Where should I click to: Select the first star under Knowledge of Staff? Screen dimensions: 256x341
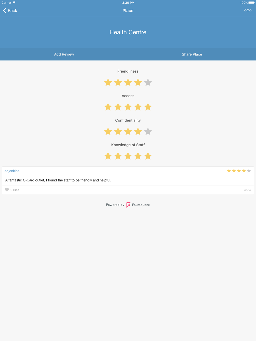point(108,156)
